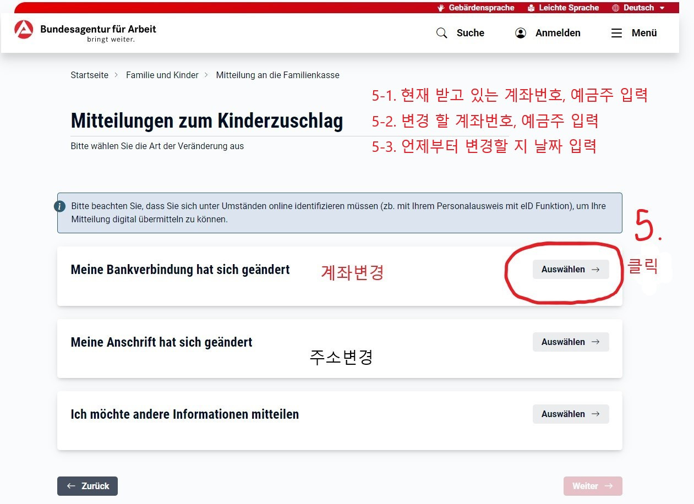Click the Leichte Sprache reader icon

click(x=531, y=8)
